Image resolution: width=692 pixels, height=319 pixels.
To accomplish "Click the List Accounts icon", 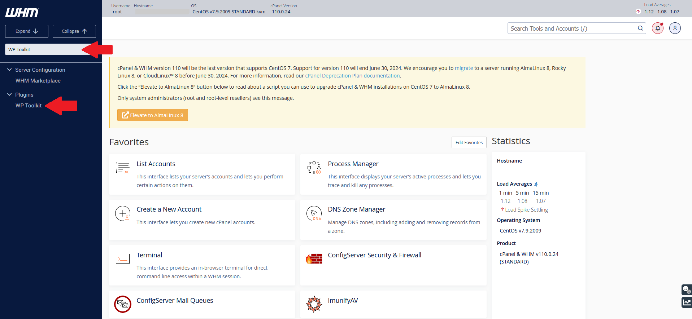I will [x=123, y=168].
